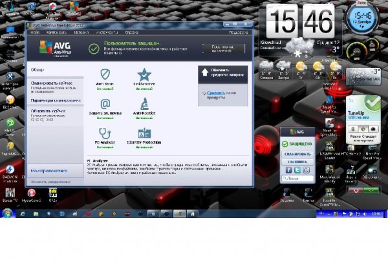Open the История menu in AVG
The height and width of the screenshot is (262, 388).
[81, 32]
